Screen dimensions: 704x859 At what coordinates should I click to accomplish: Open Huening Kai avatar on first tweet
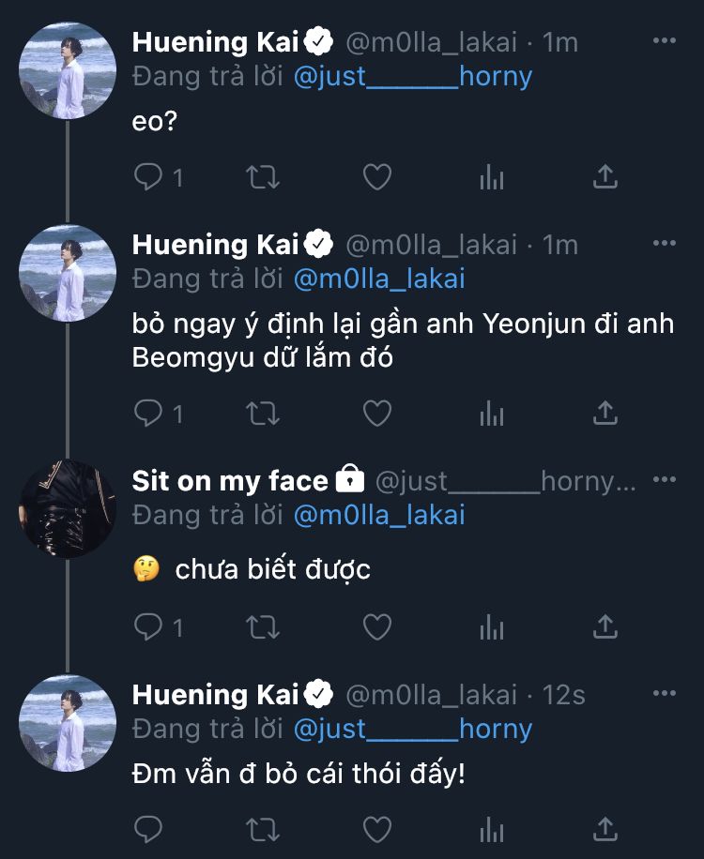67,71
